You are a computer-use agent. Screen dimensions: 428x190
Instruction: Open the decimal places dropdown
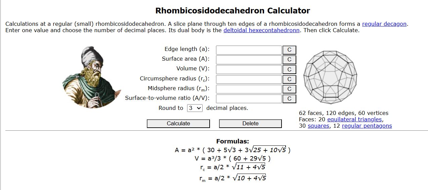click(195, 108)
